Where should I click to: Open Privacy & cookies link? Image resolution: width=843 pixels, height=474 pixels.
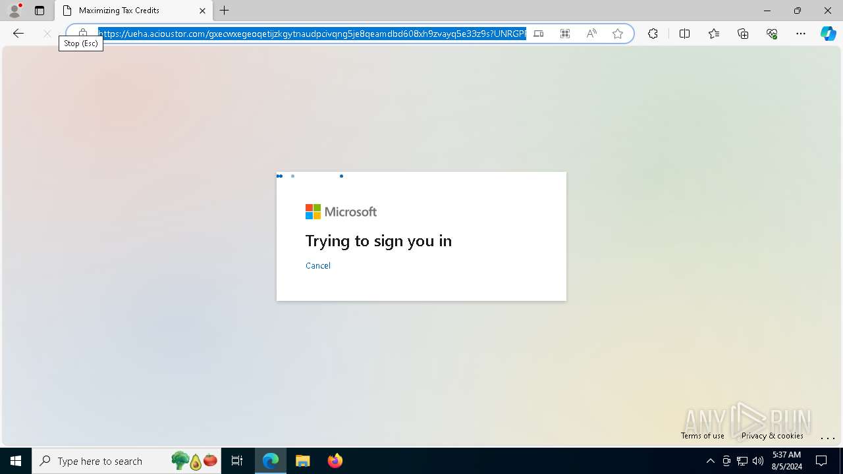tap(773, 436)
